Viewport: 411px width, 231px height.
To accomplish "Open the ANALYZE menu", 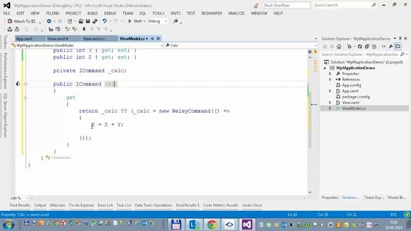I will (x=236, y=13).
